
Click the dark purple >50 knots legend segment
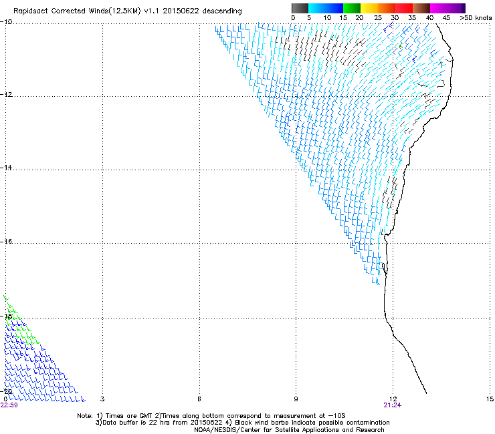coord(464,8)
